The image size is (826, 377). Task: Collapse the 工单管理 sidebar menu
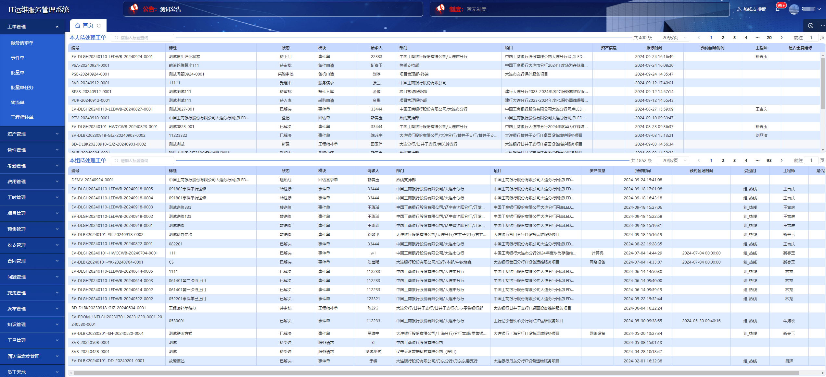pos(57,27)
